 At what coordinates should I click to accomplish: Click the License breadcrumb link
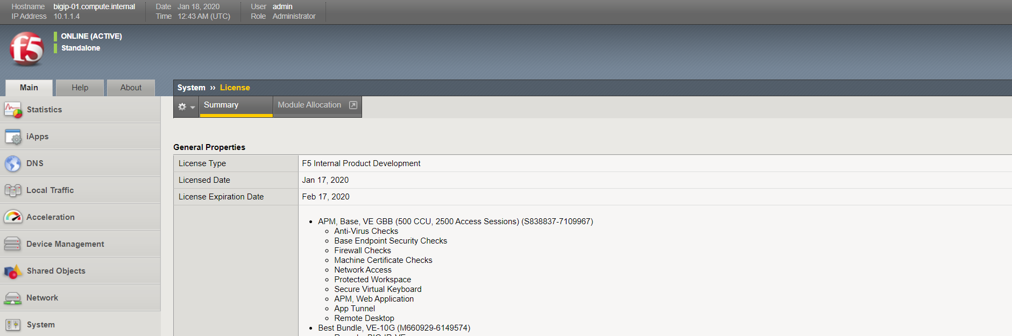(x=235, y=88)
